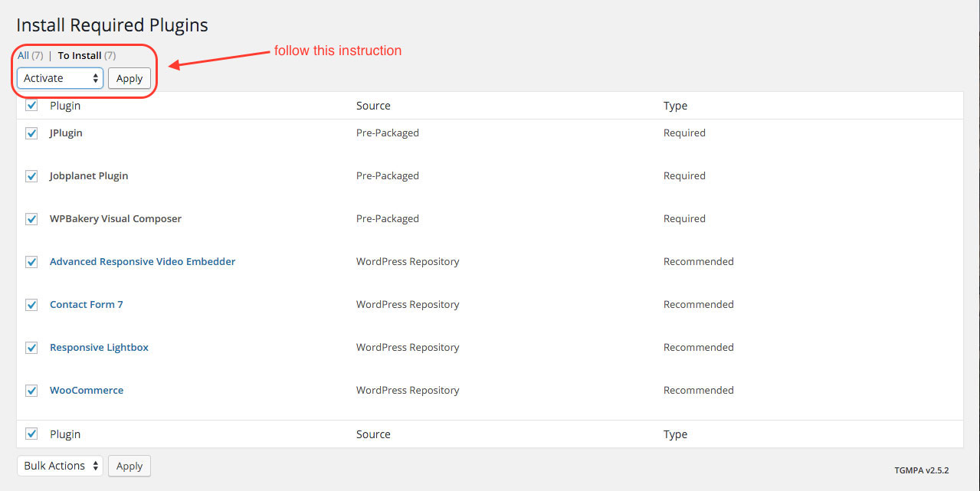Click Recommended type in WooCommerce row
The width and height of the screenshot is (980, 491).
click(699, 390)
